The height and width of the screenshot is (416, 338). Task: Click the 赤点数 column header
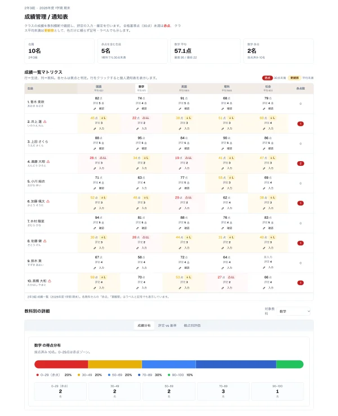[x=300, y=88]
